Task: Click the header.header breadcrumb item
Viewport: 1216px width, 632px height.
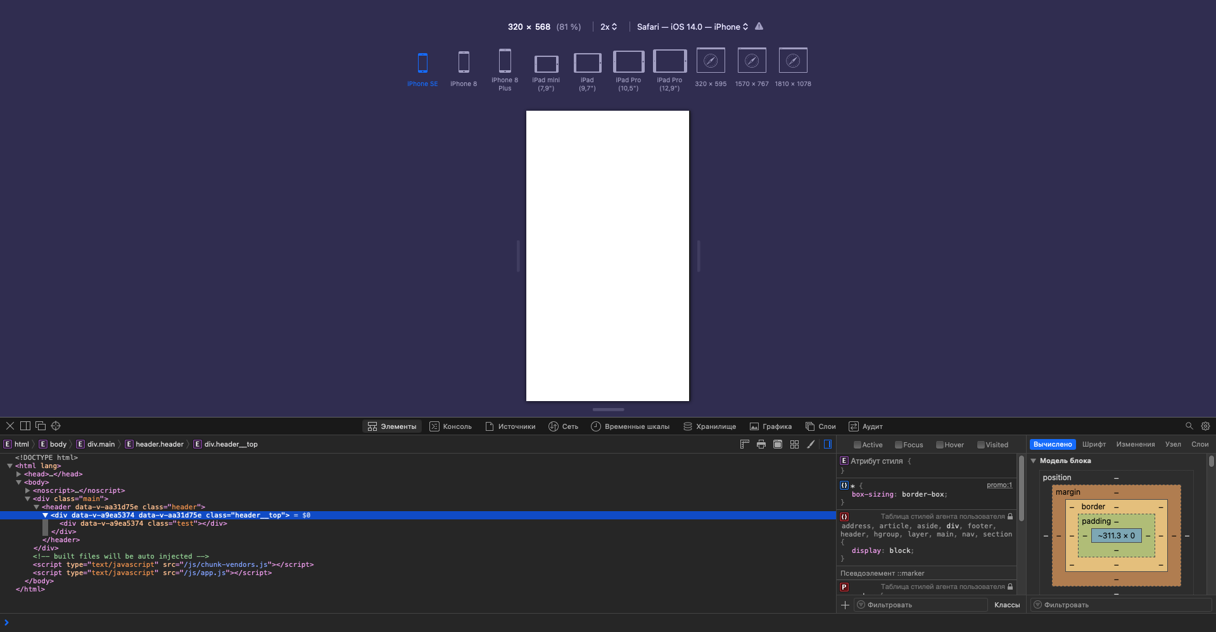Action: click(155, 444)
